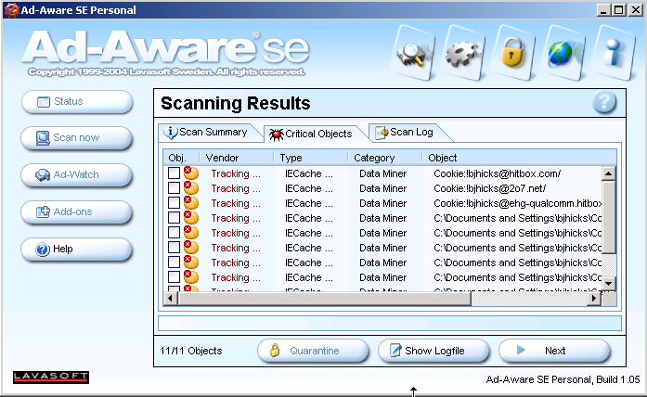
Task: Sort by the Category column header
Action: [385, 158]
